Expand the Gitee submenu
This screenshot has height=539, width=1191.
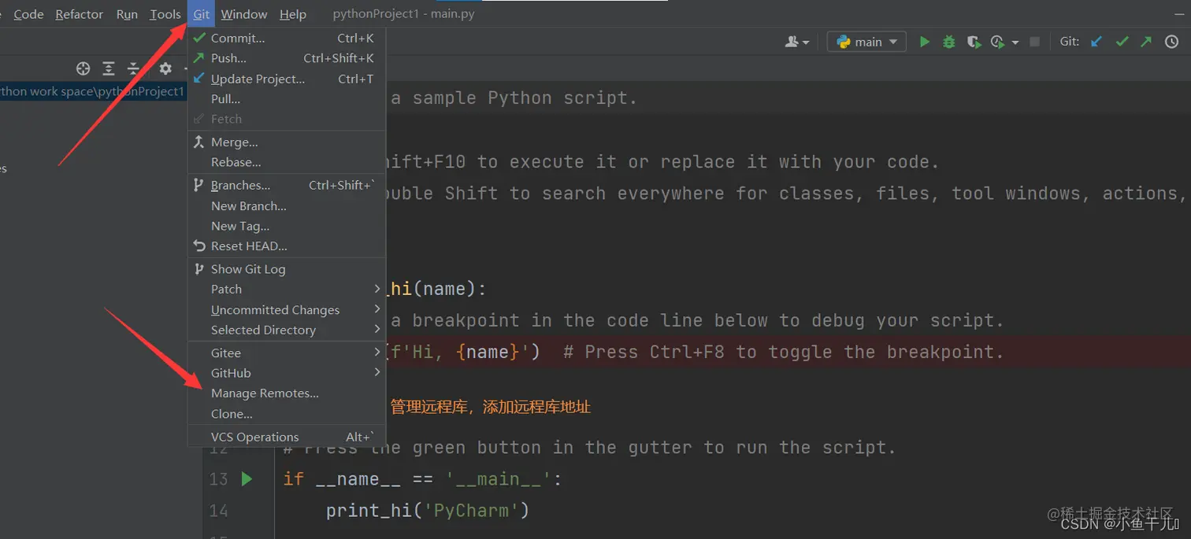(x=287, y=353)
